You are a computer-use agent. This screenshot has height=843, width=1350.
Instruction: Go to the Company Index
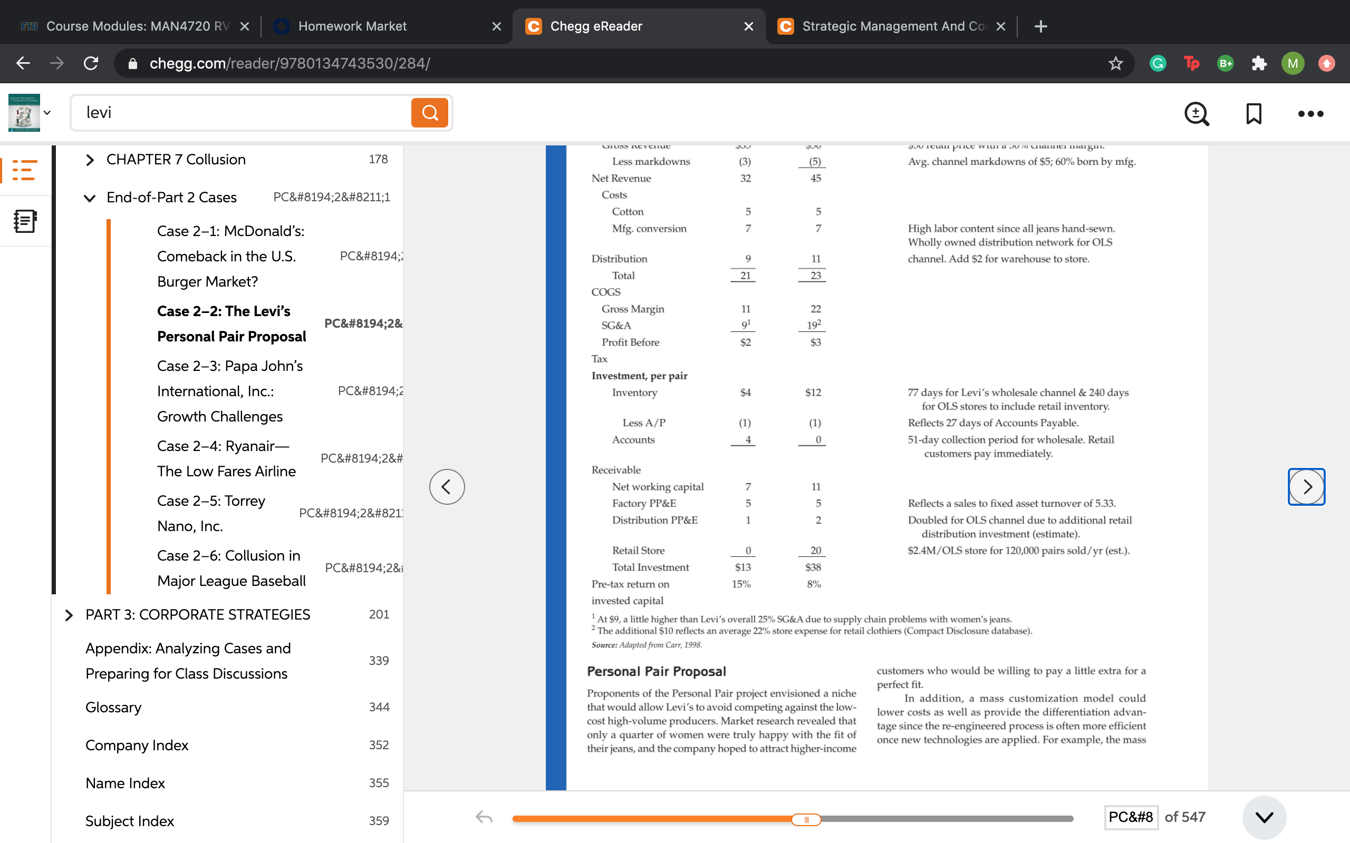click(137, 745)
